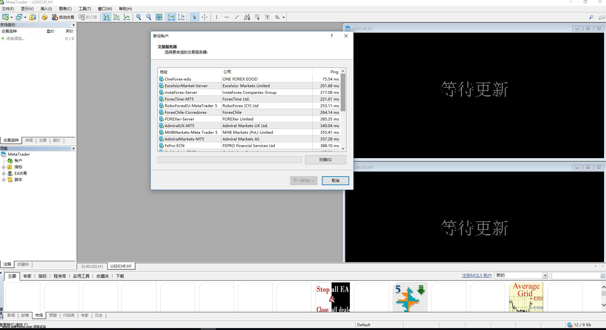Open the chat bubbles icon at top right

coord(601,17)
